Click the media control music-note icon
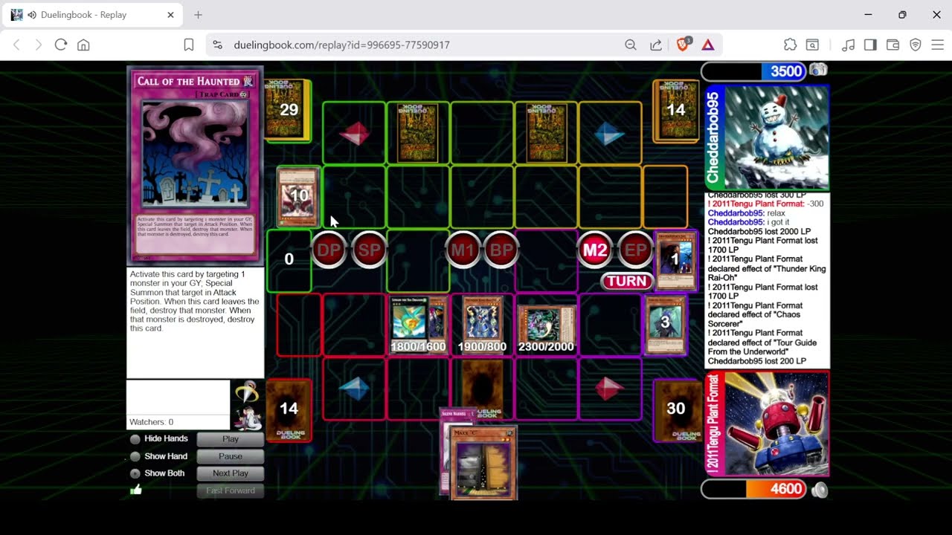This screenshot has height=535, width=952. pyautogui.click(x=848, y=45)
